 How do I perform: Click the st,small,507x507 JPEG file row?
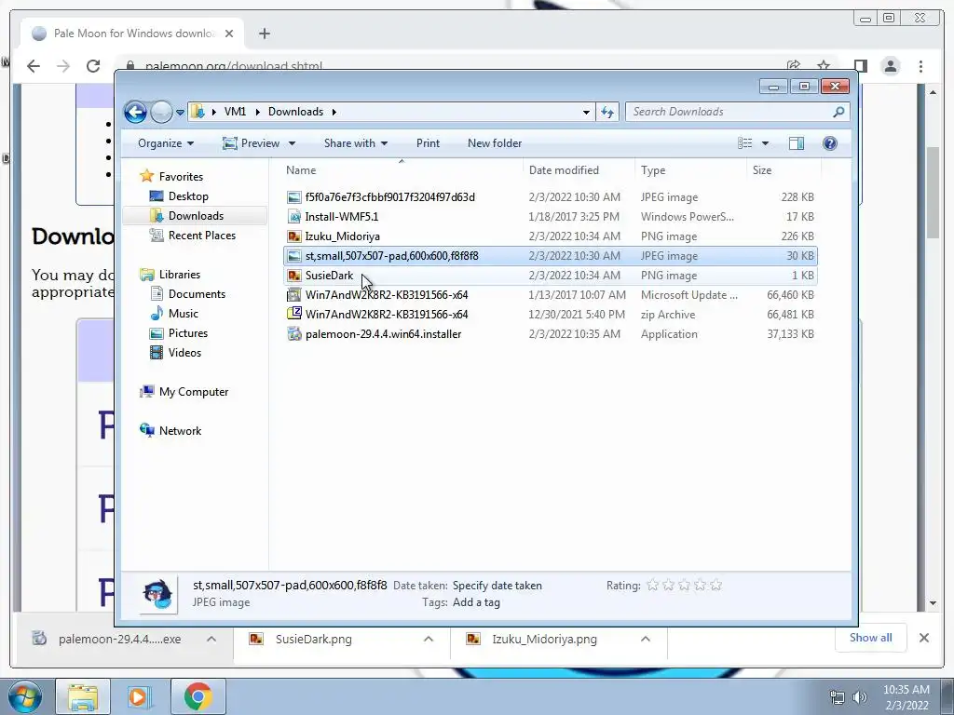550,256
